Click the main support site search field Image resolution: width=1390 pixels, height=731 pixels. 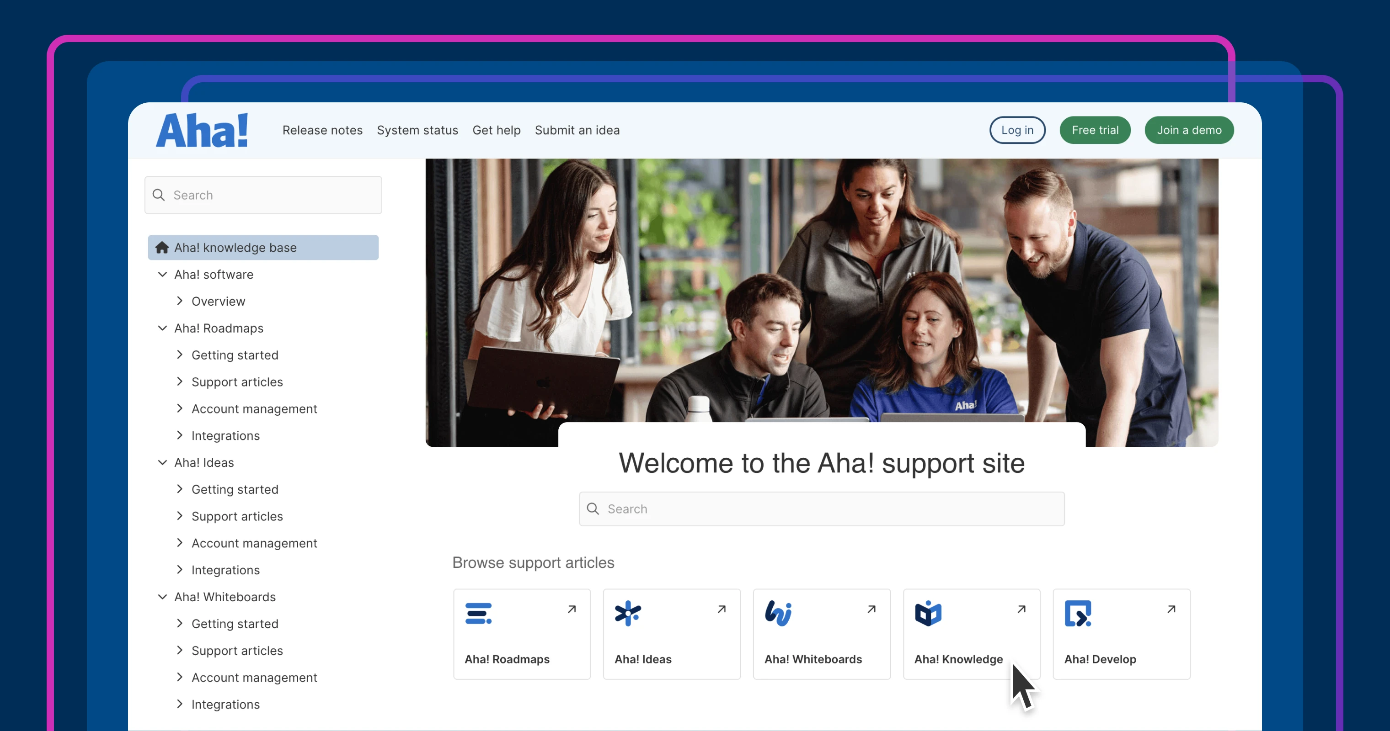point(821,509)
